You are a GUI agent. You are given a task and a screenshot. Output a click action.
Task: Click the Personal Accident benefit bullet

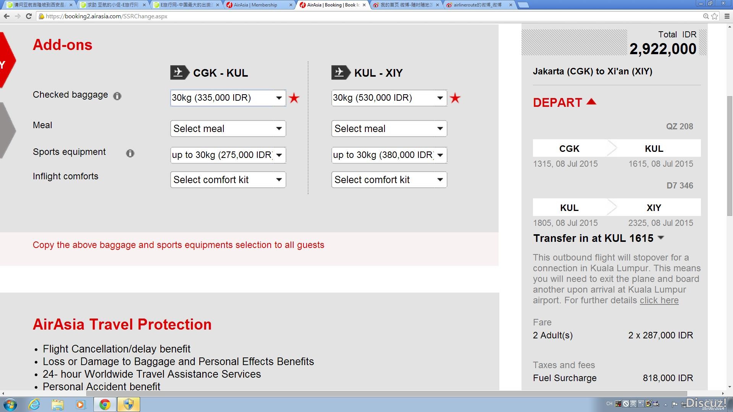coord(102,386)
